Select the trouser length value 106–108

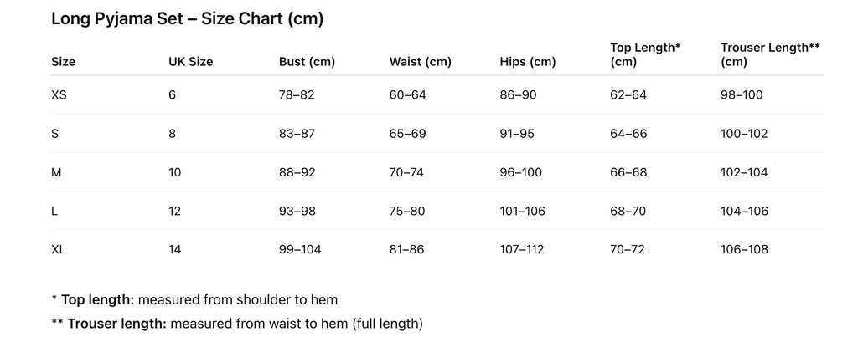(744, 249)
